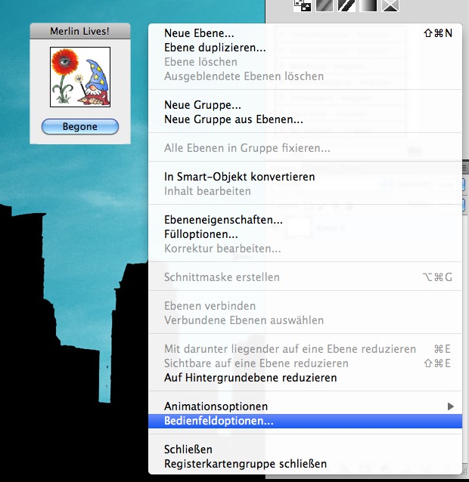Image resolution: width=469 pixels, height=482 pixels.
Task: Select Neue Gruppe aus Ebenen...
Action: pos(305,119)
